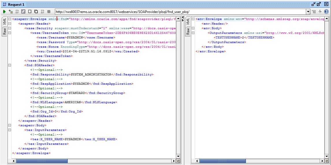Viewport: 331px width, 165px height.
Task: Click the magnifier icon under the response editor
Action: click(x=327, y=161)
